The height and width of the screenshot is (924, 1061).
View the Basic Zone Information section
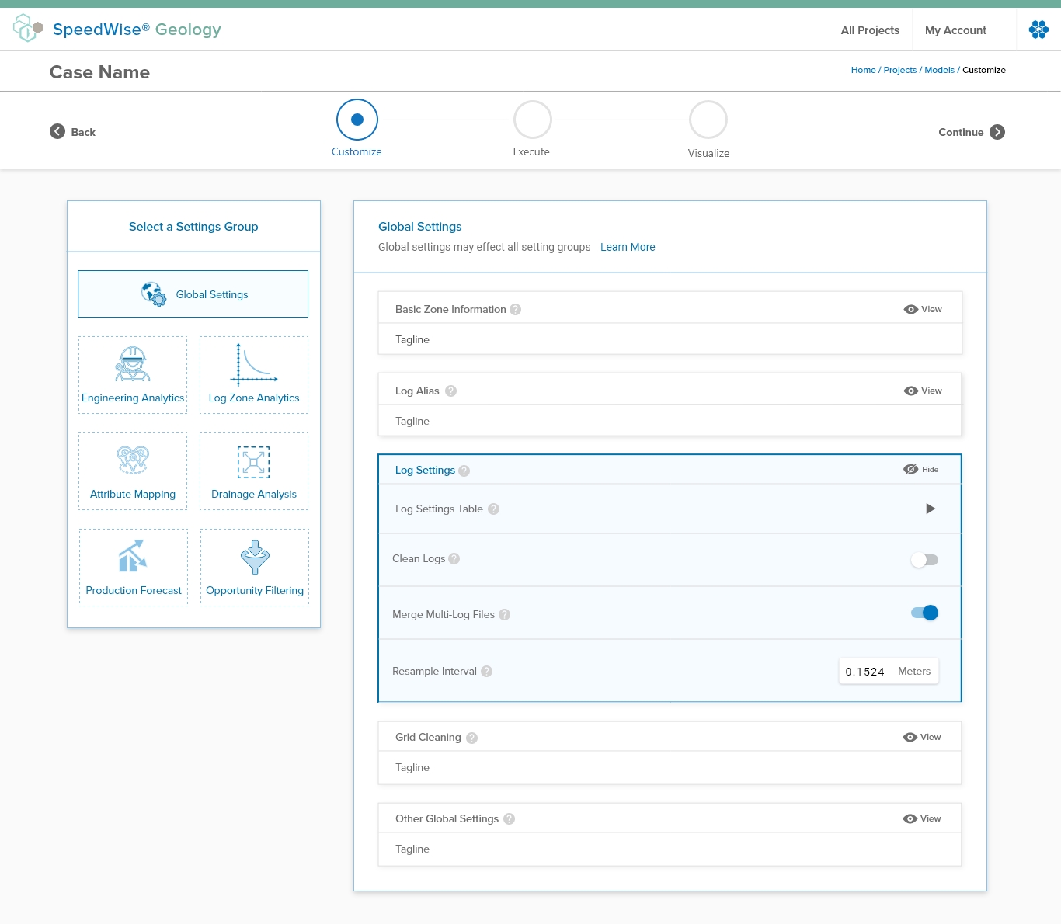pos(923,309)
